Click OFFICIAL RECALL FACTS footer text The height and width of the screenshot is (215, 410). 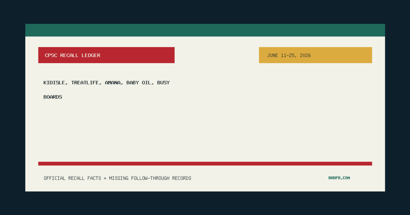coord(72,178)
